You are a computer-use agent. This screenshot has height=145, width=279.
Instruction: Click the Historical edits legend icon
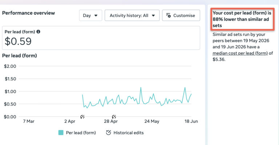108,133
